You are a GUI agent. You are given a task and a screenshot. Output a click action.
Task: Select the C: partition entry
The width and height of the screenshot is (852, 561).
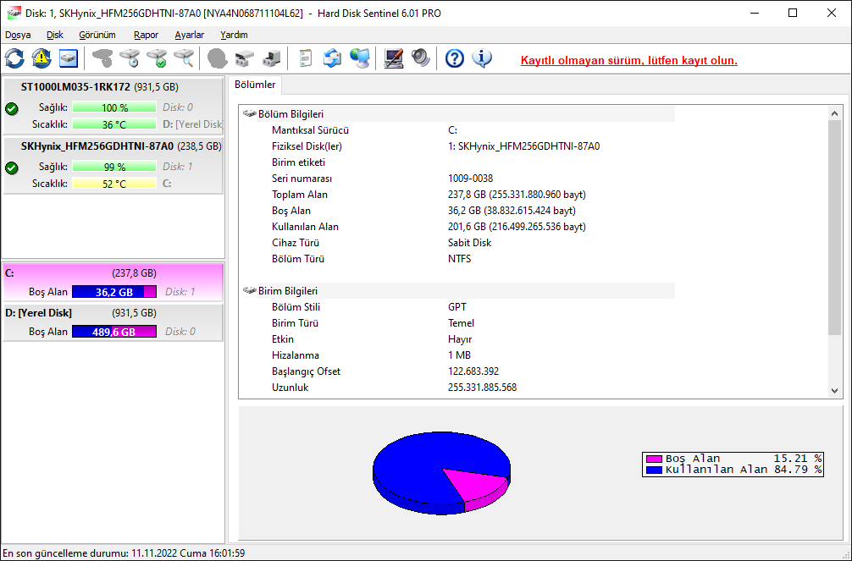coord(113,283)
